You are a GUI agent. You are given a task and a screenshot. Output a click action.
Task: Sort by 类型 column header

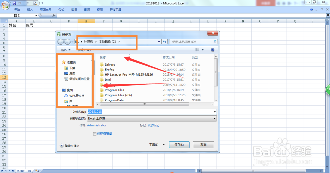pos(194,57)
